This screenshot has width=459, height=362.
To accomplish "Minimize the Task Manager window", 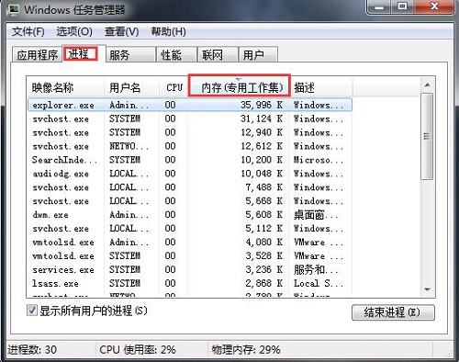I will (x=379, y=6).
